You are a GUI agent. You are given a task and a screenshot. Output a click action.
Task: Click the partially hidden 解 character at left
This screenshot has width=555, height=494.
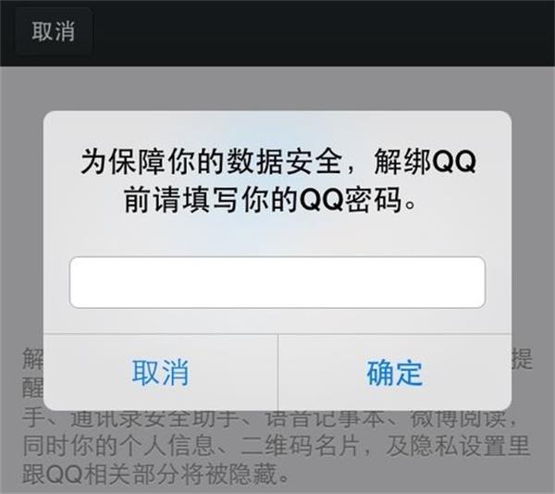click(x=33, y=359)
